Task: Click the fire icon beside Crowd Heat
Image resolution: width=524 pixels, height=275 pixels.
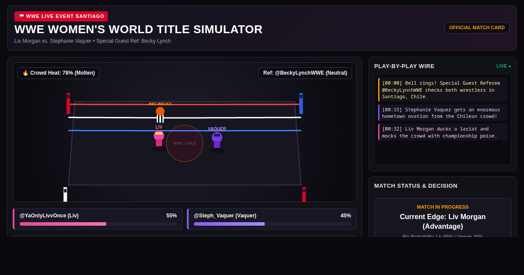Action: 25,73
